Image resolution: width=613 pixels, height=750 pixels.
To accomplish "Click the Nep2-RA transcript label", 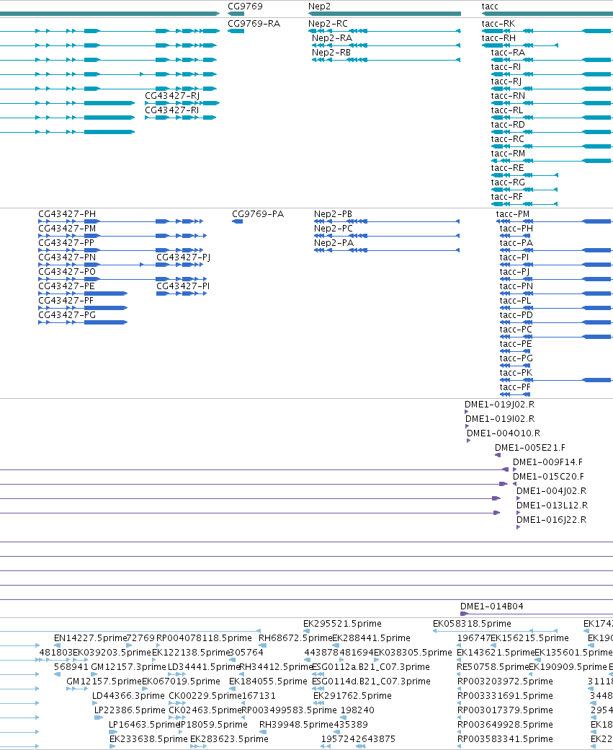I will 332,37.
